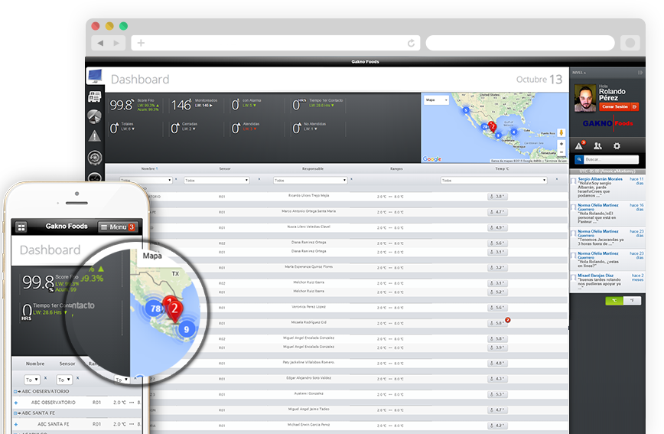664x434 pixels.
Task: Click the Street View pegman on map
Action: coord(561,132)
